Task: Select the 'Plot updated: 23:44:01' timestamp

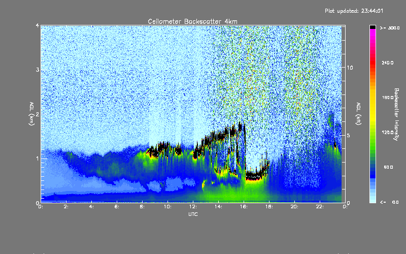Action: pos(354,11)
